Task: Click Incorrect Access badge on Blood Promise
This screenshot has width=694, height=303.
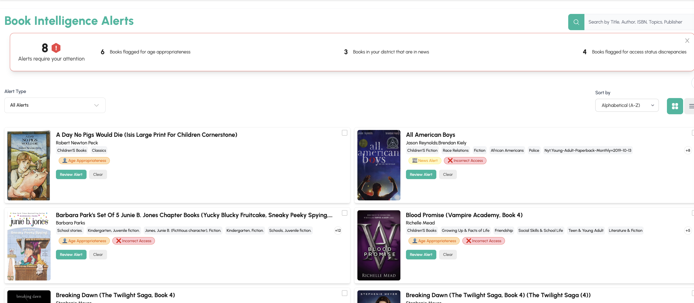Action: tap(483, 241)
